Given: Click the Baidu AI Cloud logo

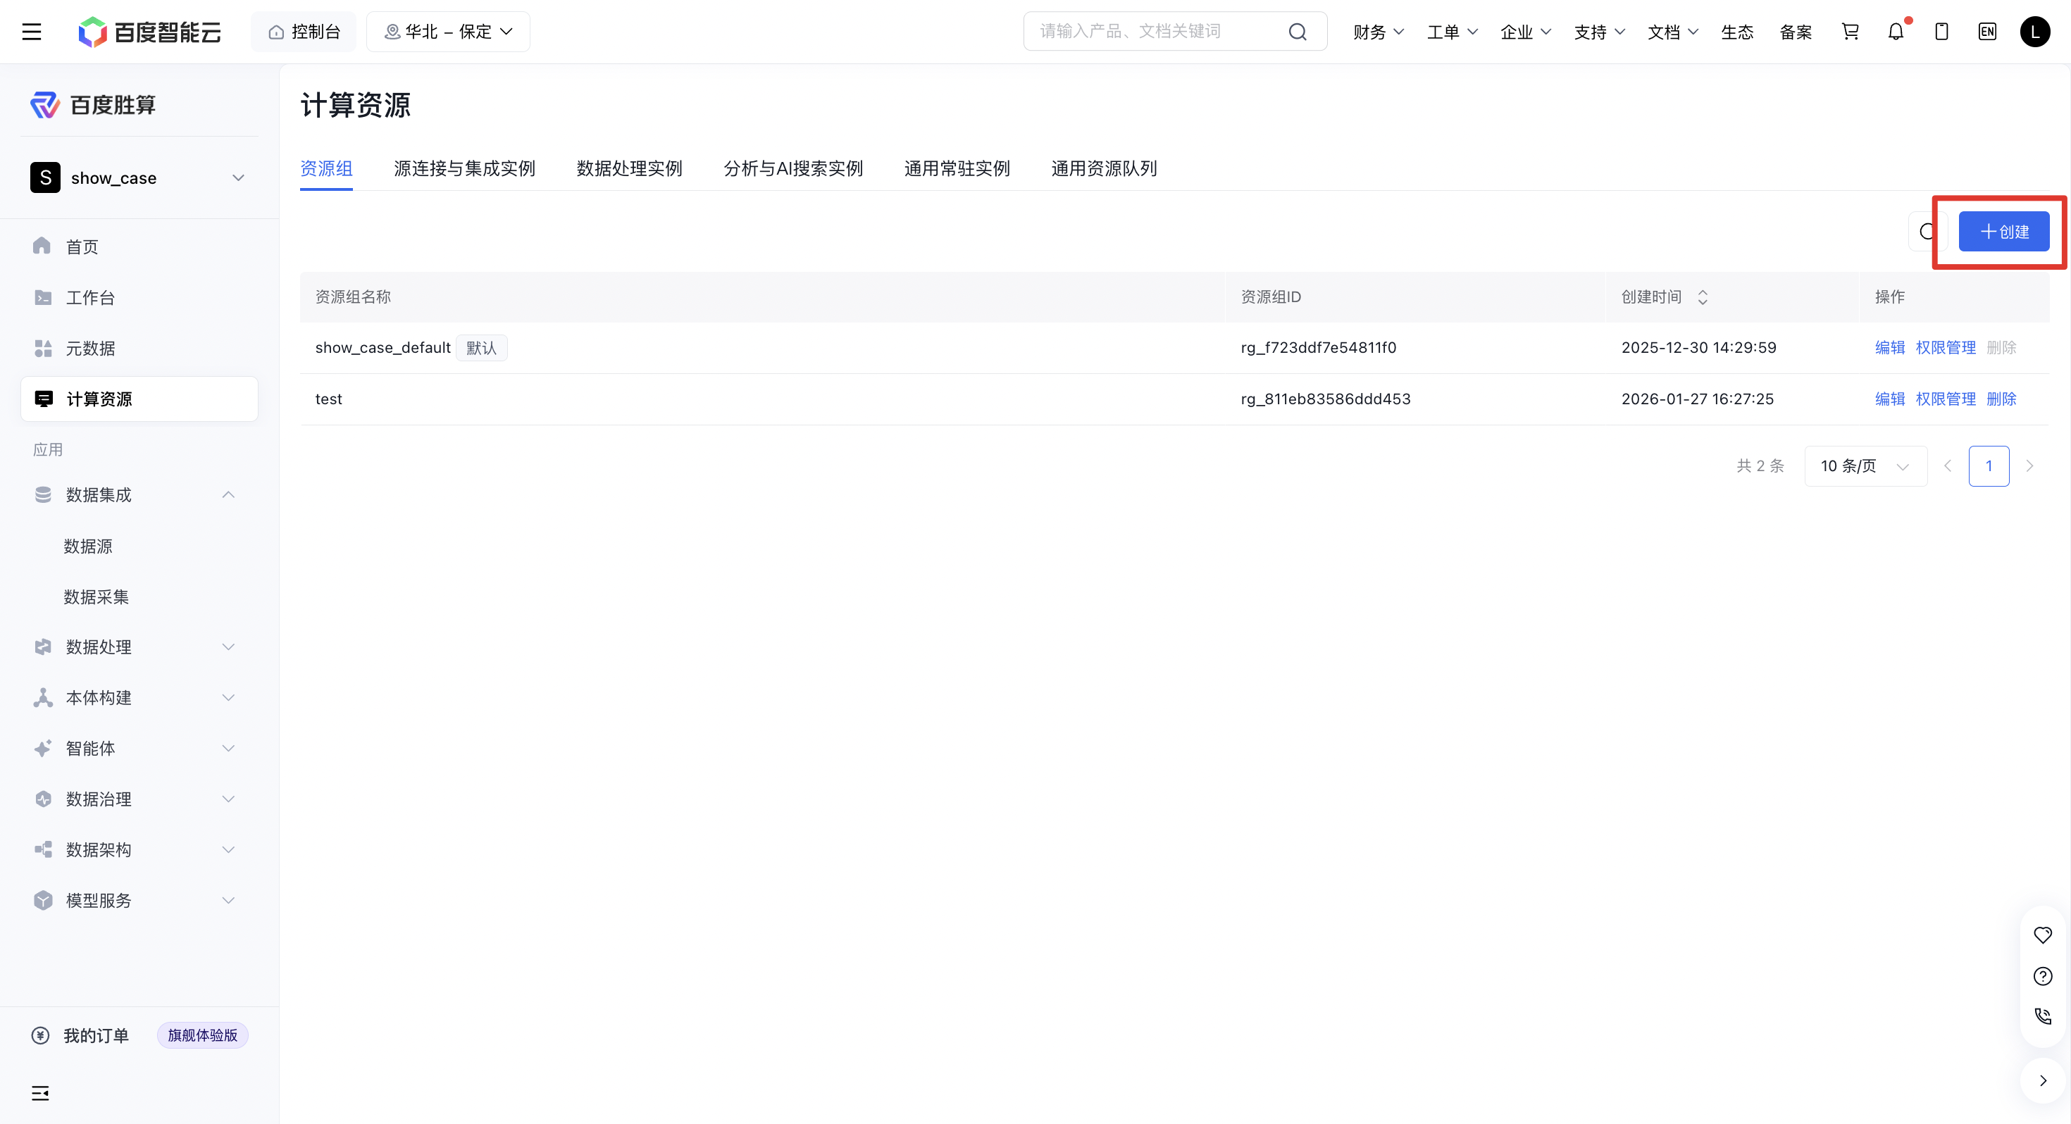Looking at the screenshot, I should (x=149, y=32).
